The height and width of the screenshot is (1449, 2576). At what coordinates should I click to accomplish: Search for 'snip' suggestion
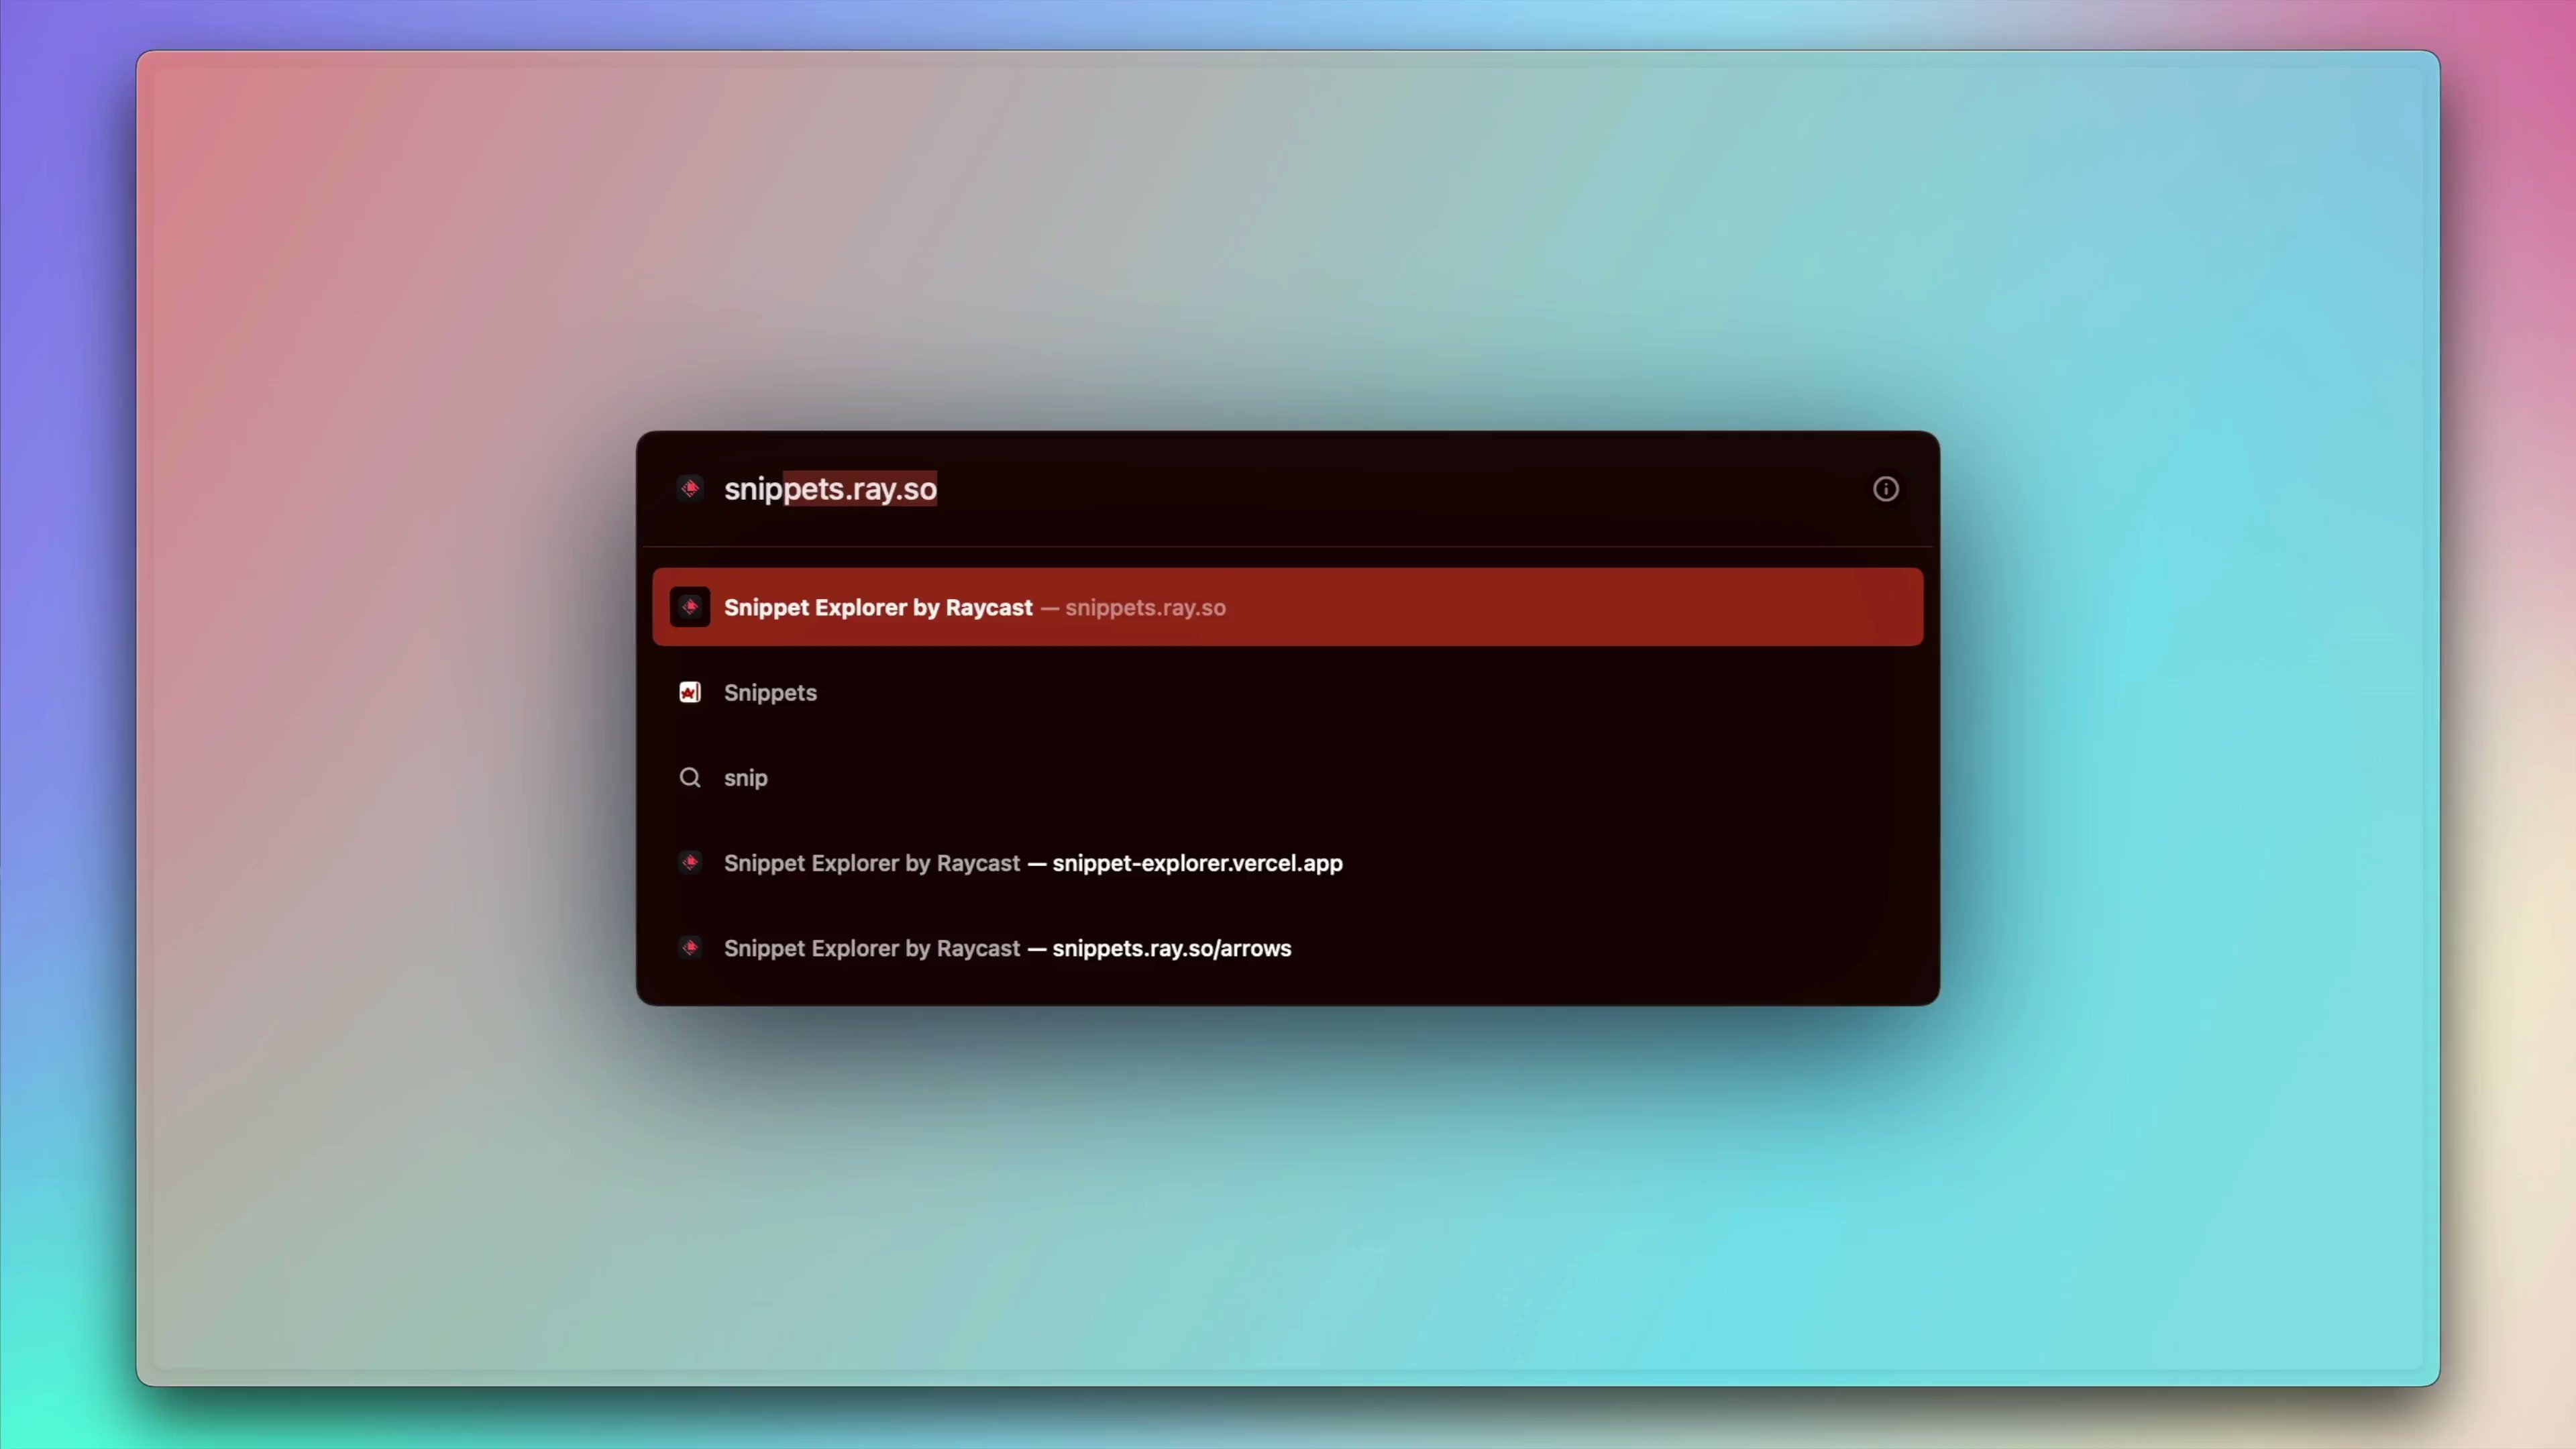(746, 778)
